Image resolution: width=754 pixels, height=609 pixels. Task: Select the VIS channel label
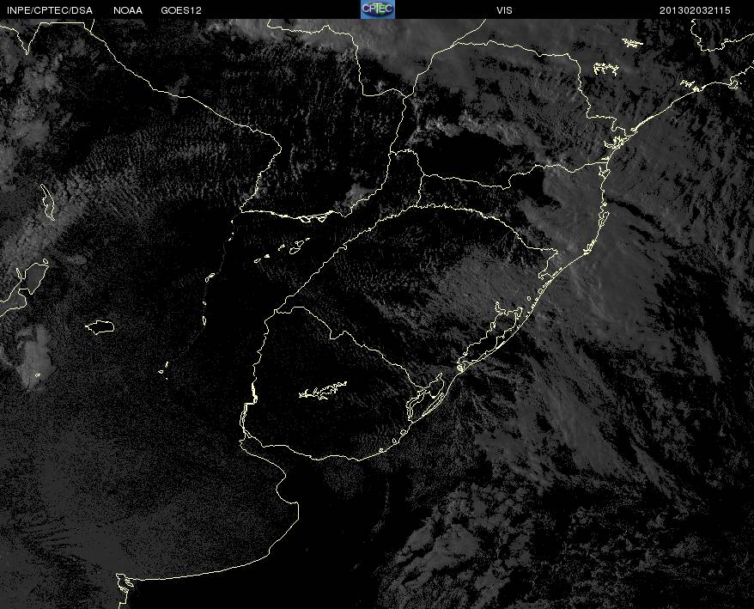coord(504,10)
